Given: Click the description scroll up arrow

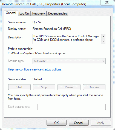Looking at the screenshot, I should pyautogui.click(x=103, y=37).
